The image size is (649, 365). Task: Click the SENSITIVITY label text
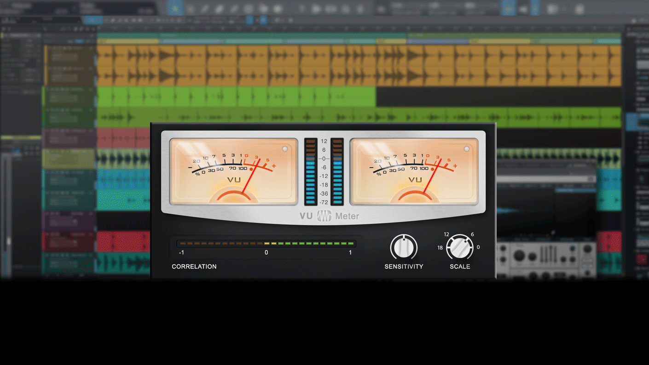point(404,267)
